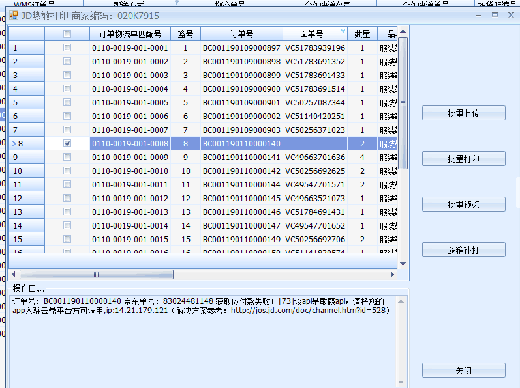Check the checkbox for row 9

pos(67,157)
